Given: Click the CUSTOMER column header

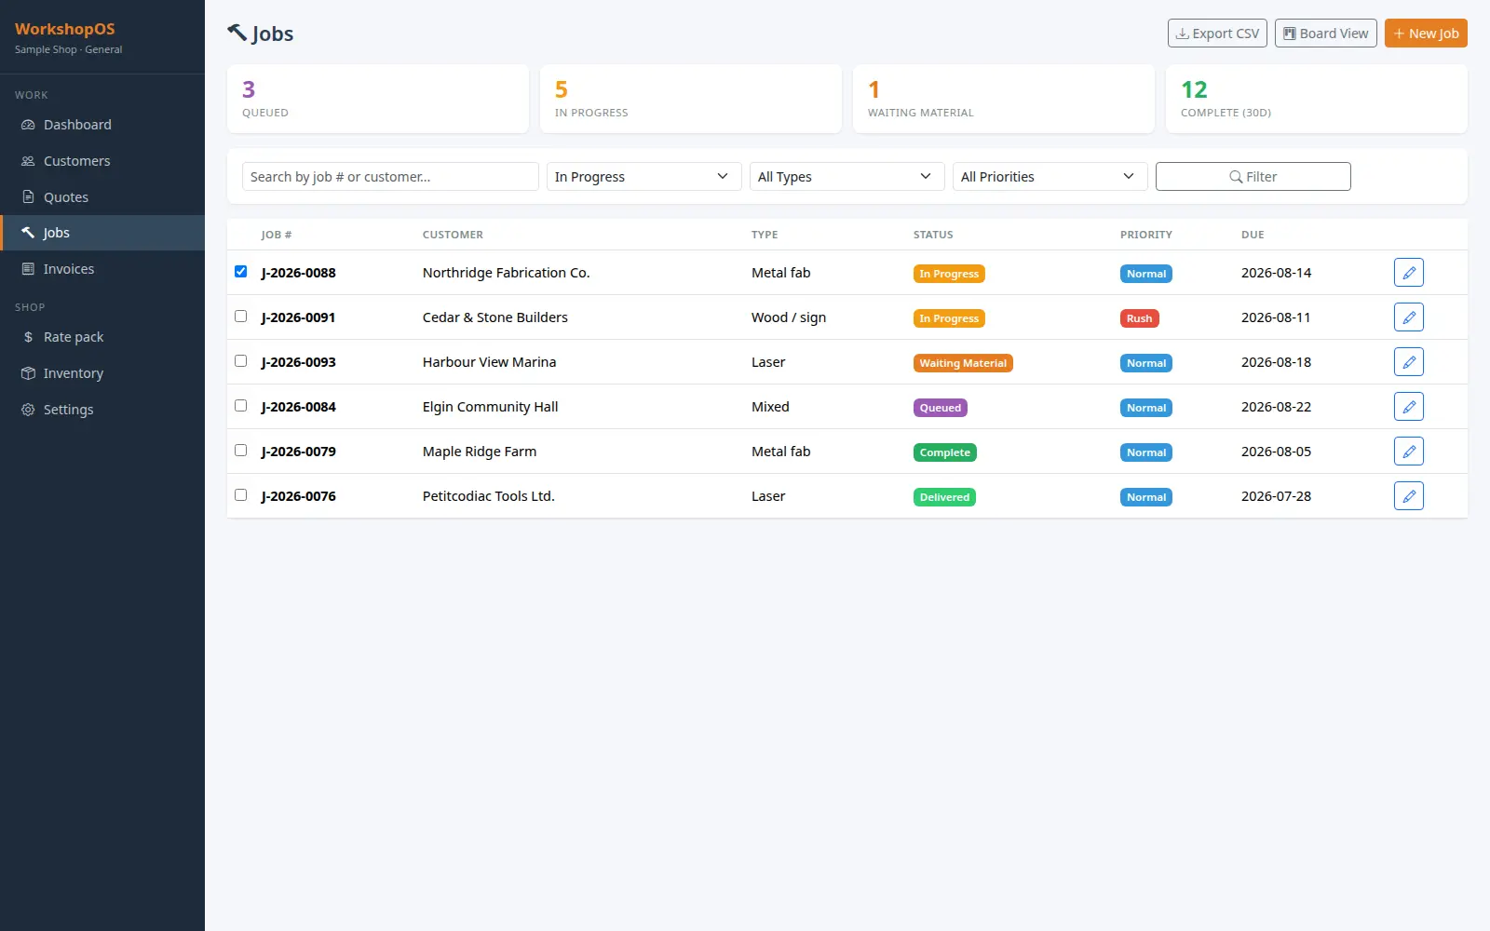Looking at the screenshot, I should [x=453, y=235].
